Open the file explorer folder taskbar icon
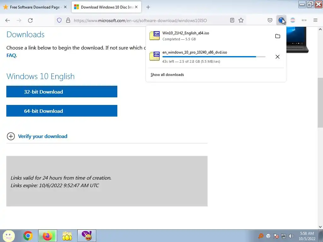Screen dimensions: 323x242 [x=67, y=236]
